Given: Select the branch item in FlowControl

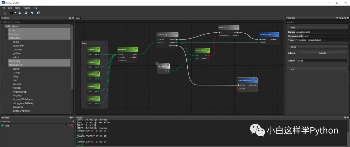Looking at the screenshot, I should click(x=16, y=69).
